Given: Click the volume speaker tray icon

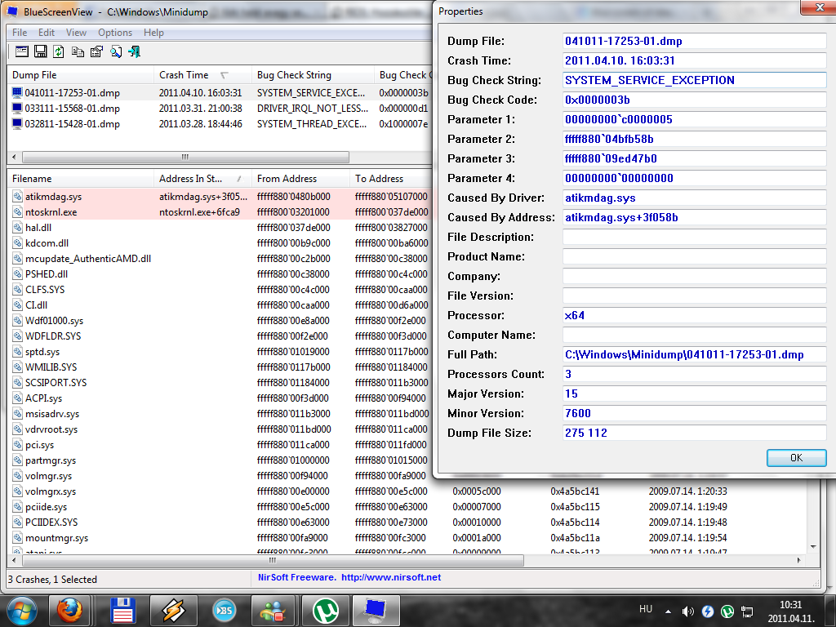Looking at the screenshot, I should pos(687,611).
